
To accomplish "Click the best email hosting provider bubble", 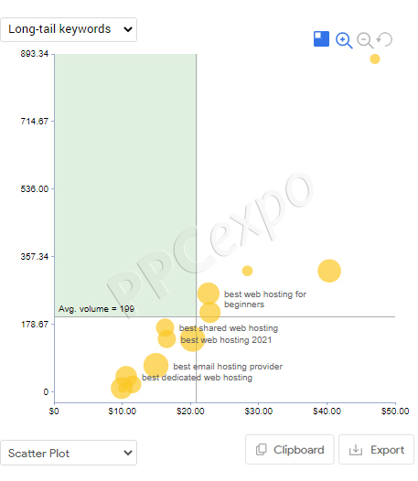I will (x=155, y=366).
